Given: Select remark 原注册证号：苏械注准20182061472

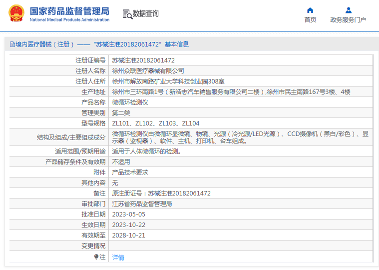Looking at the screenshot, I should 161,193.
